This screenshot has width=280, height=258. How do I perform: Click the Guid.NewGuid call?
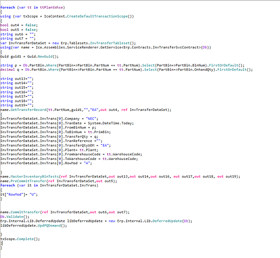tap(43, 56)
